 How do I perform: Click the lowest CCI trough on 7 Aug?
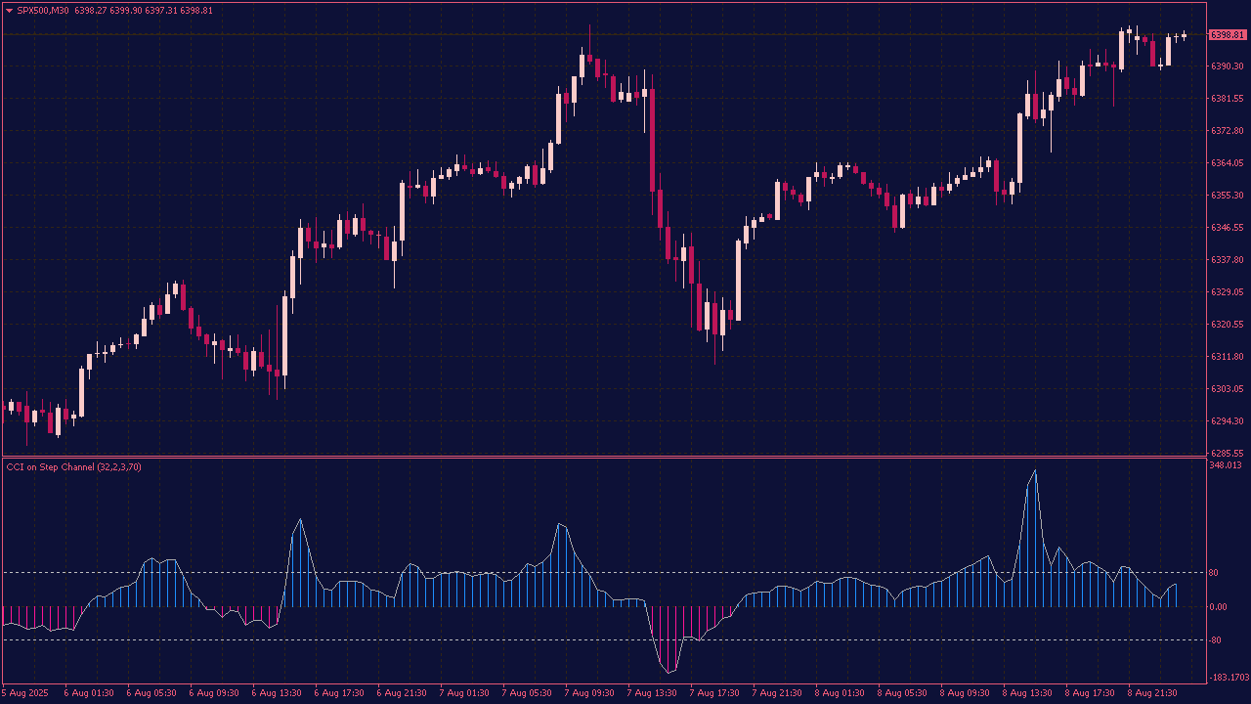pyautogui.click(x=669, y=673)
